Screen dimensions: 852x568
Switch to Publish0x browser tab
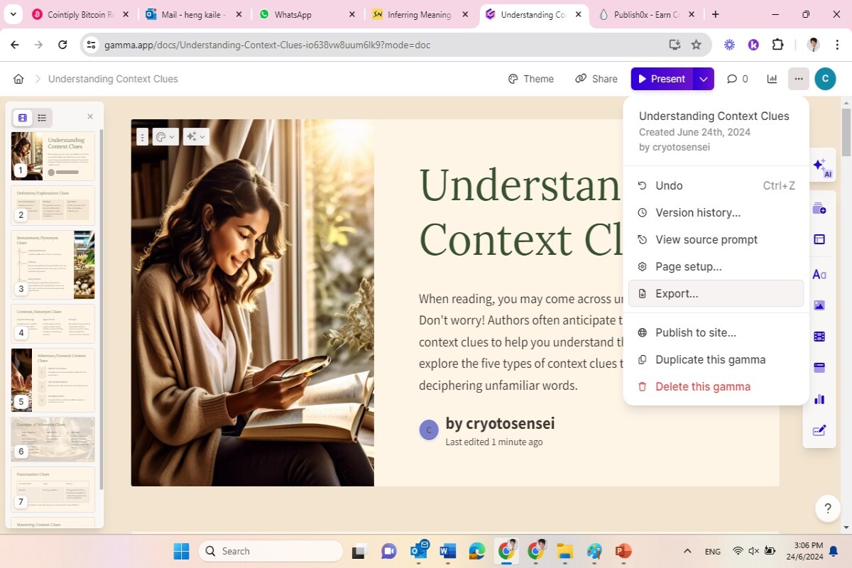648,14
